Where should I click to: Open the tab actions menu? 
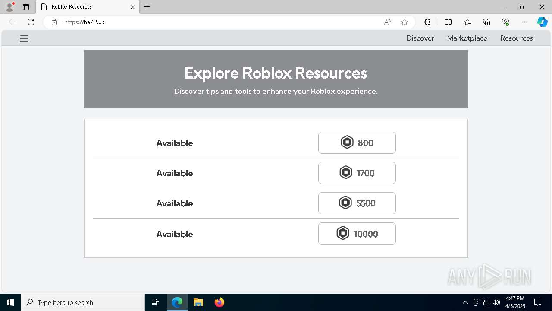point(26,7)
